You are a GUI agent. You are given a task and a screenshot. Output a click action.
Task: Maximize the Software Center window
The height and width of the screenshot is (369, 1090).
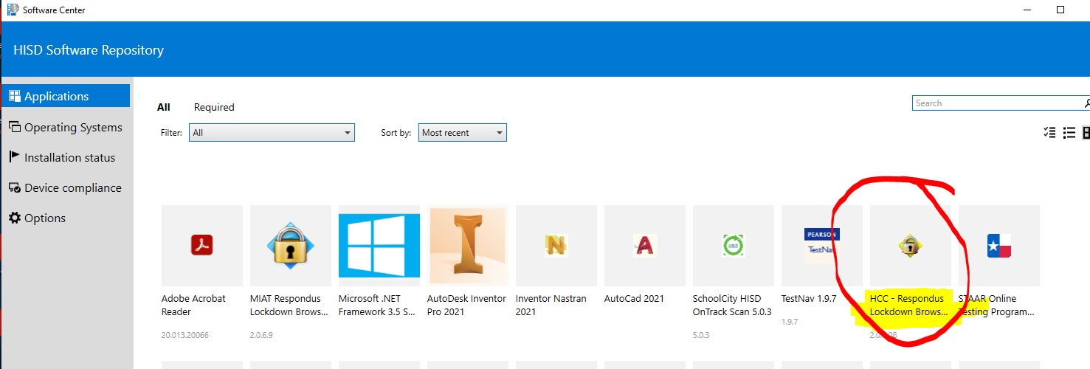1060,10
